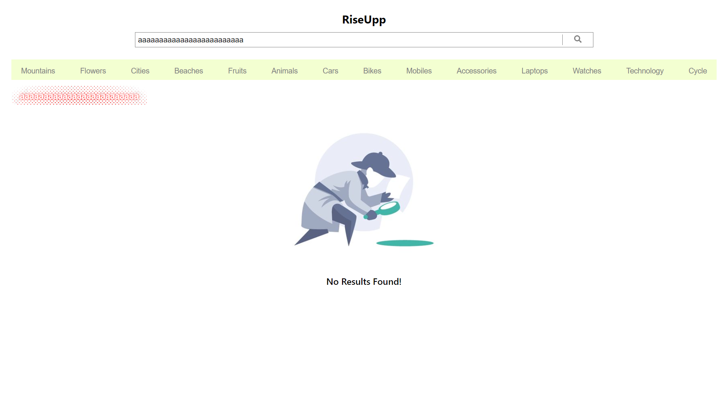Browse the Bikes category
This screenshot has height=409, width=728.
click(x=372, y=71)
